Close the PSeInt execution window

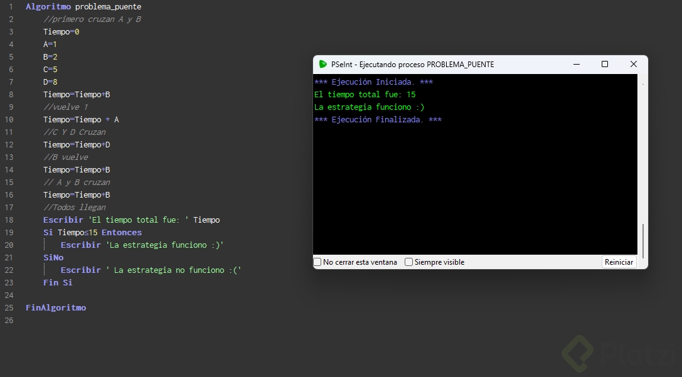(634, 65)
